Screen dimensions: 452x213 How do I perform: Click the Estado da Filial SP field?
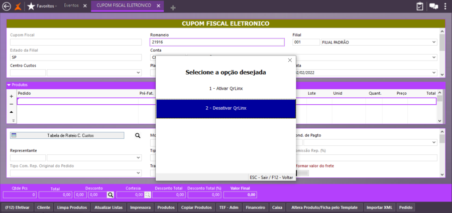click(76, 57)
